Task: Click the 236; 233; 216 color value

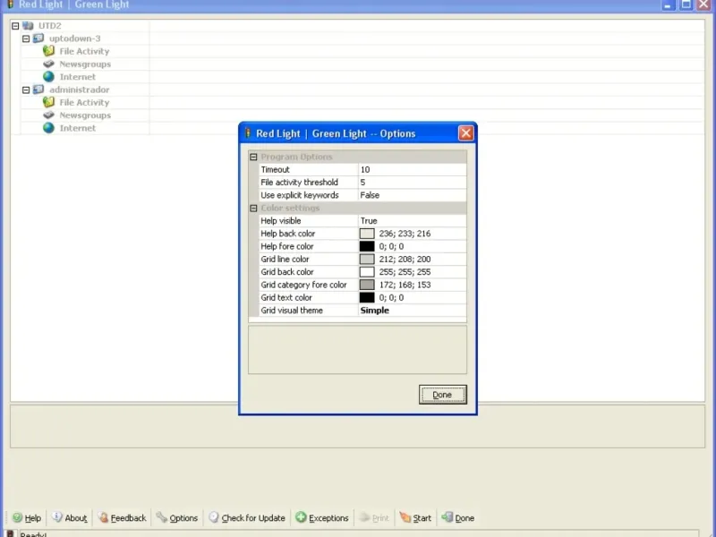Action: (405, 234)
